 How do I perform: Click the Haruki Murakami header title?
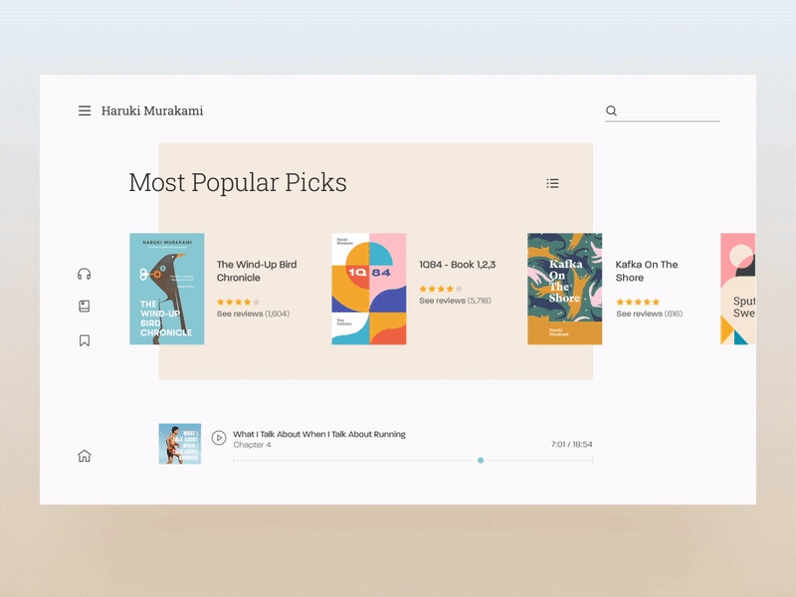(x=152, y=110)
